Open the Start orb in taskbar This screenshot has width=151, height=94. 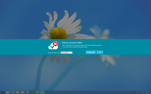(x=3, y=92)
